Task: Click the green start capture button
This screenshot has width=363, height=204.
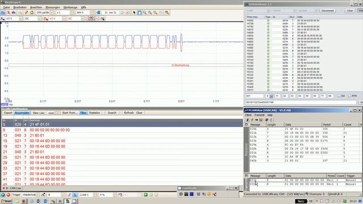Action: point(3,195)
